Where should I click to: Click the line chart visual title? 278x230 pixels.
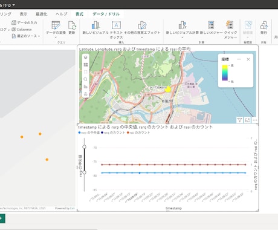145,127
